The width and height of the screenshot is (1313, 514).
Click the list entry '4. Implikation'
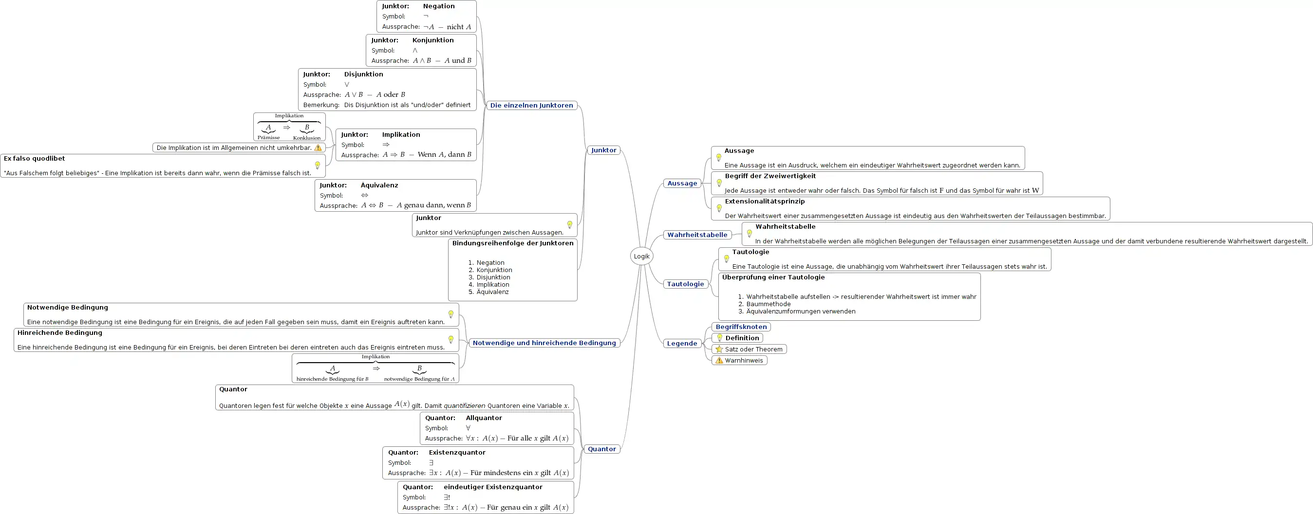pos(489,285)
